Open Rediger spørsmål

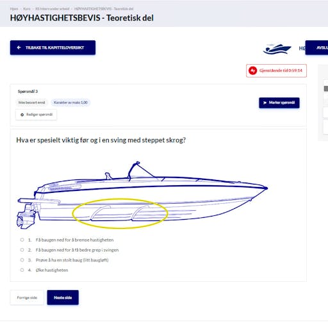[x=36, y=115]
